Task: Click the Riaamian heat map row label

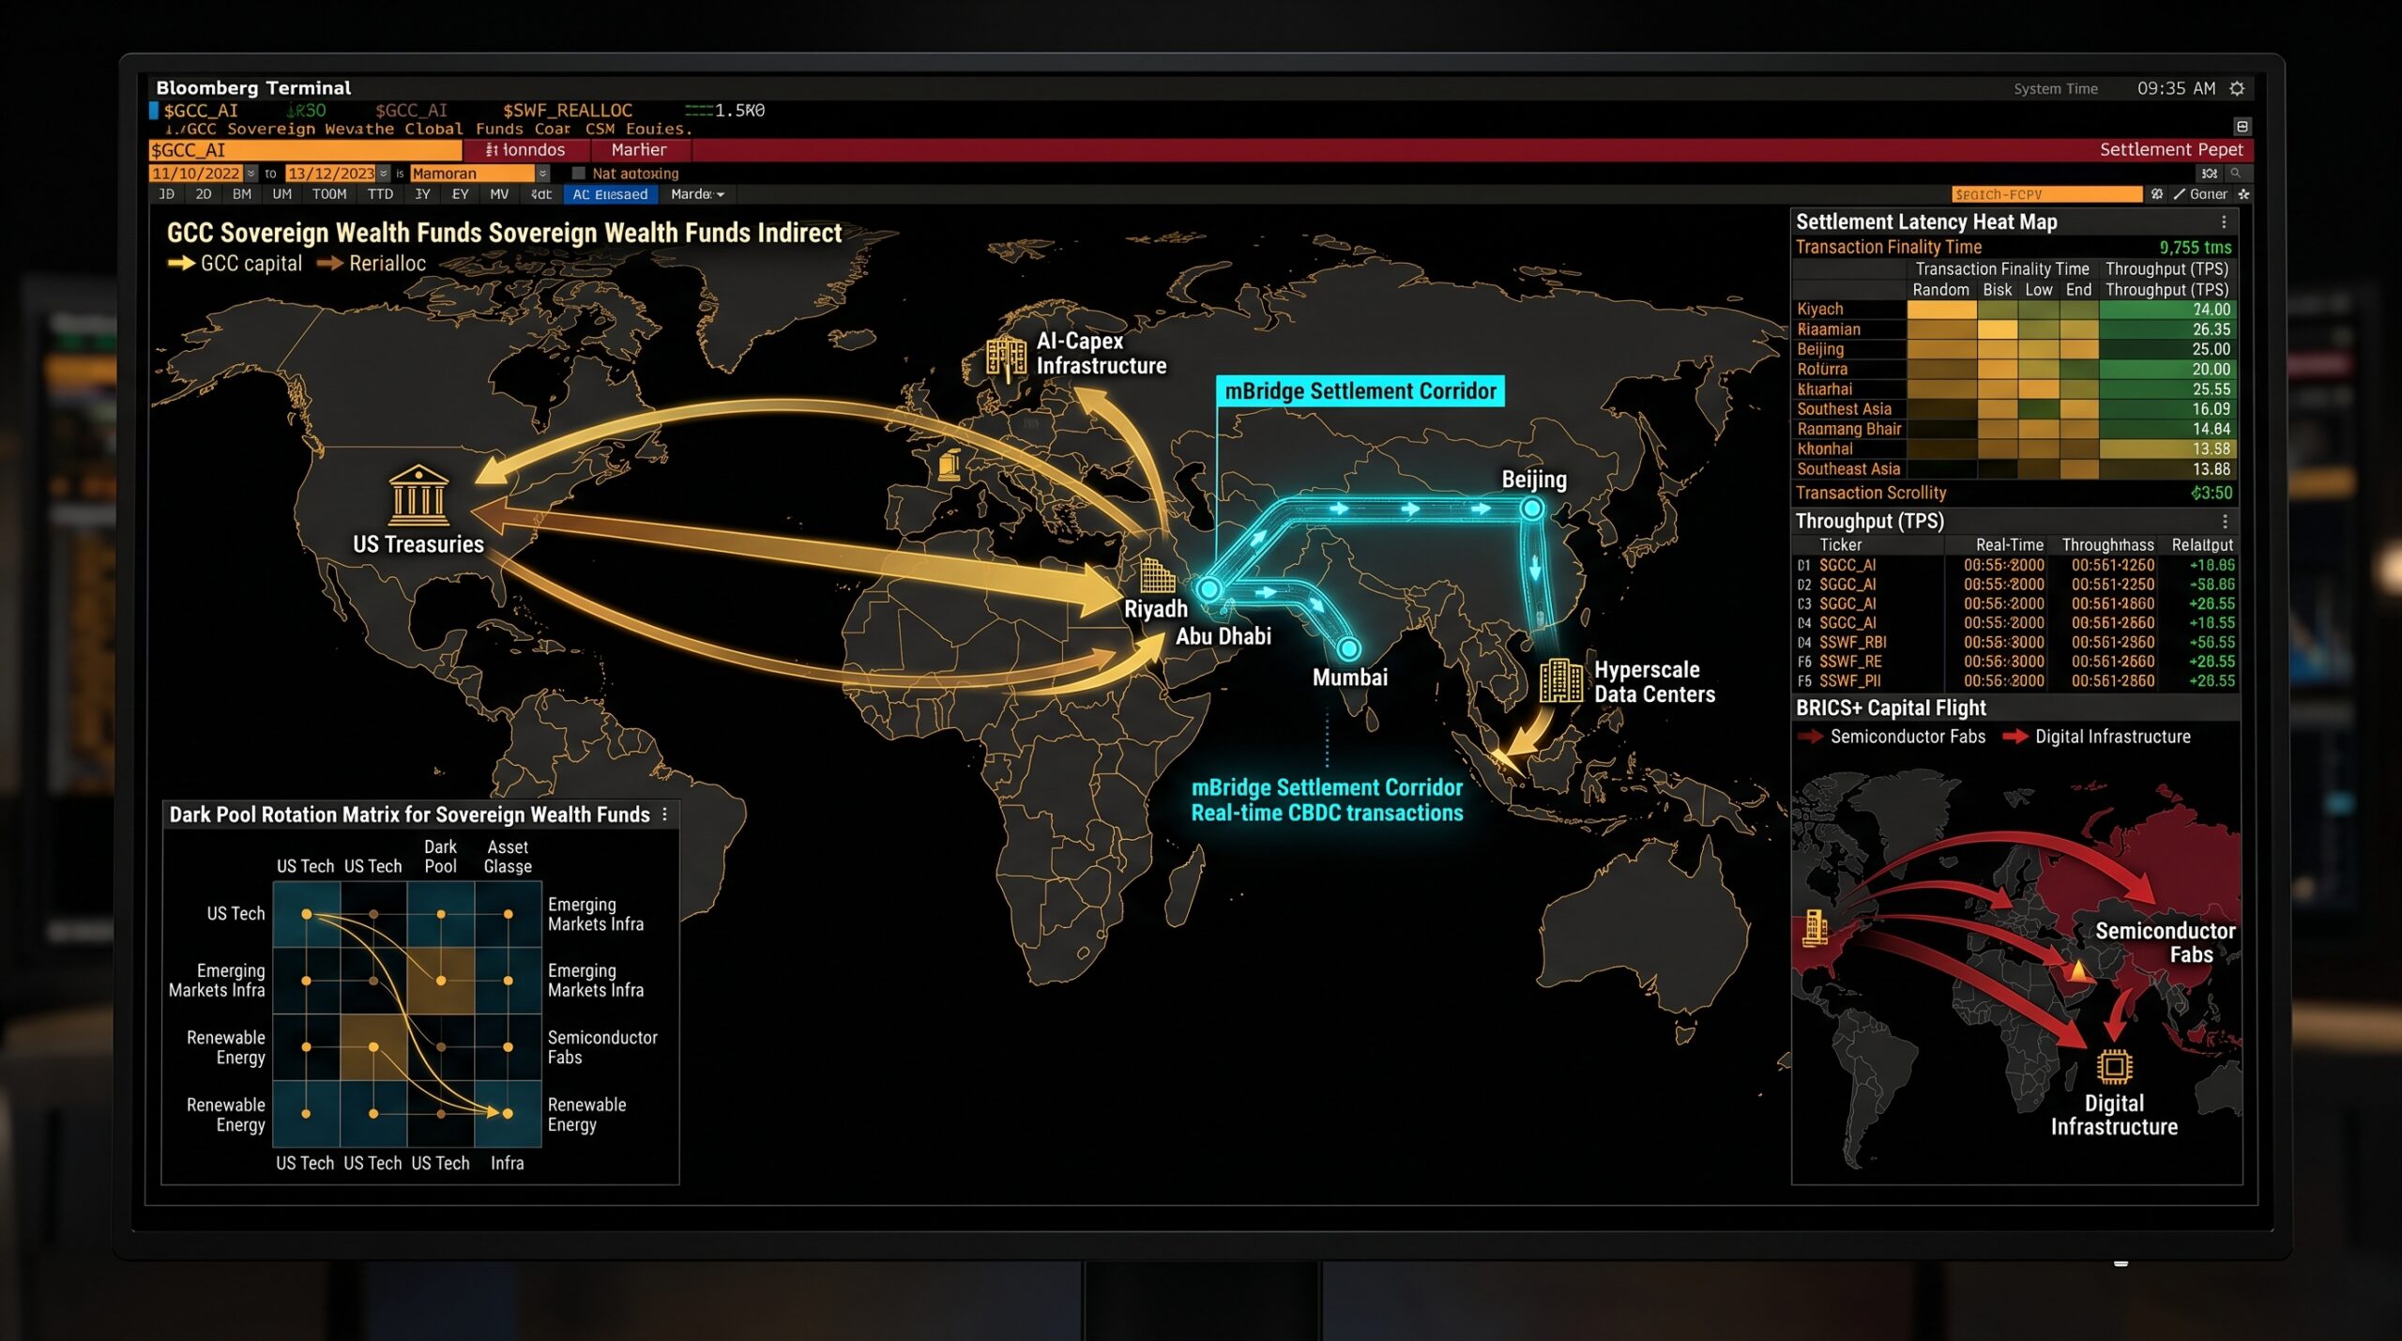Action: [x=1829, y=329]
